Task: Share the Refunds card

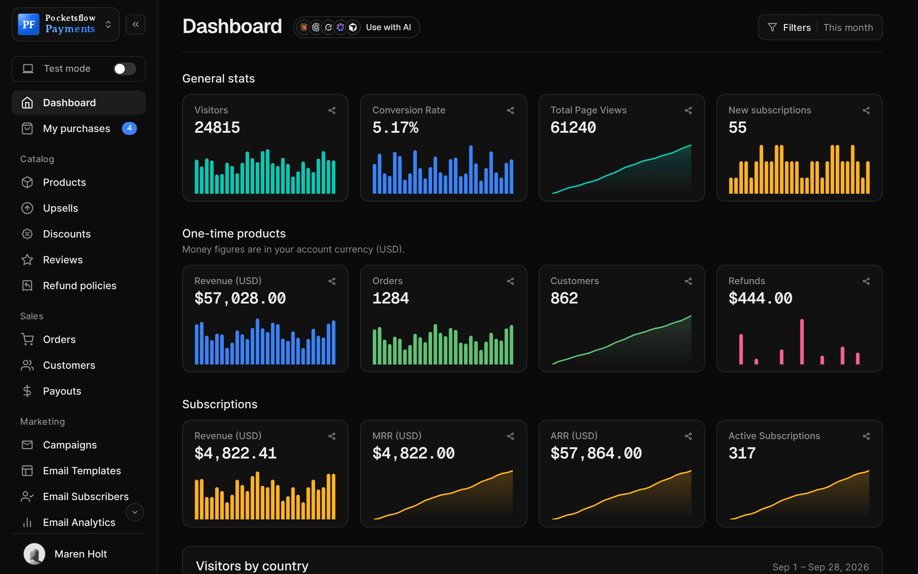Action: pos(866,281)
